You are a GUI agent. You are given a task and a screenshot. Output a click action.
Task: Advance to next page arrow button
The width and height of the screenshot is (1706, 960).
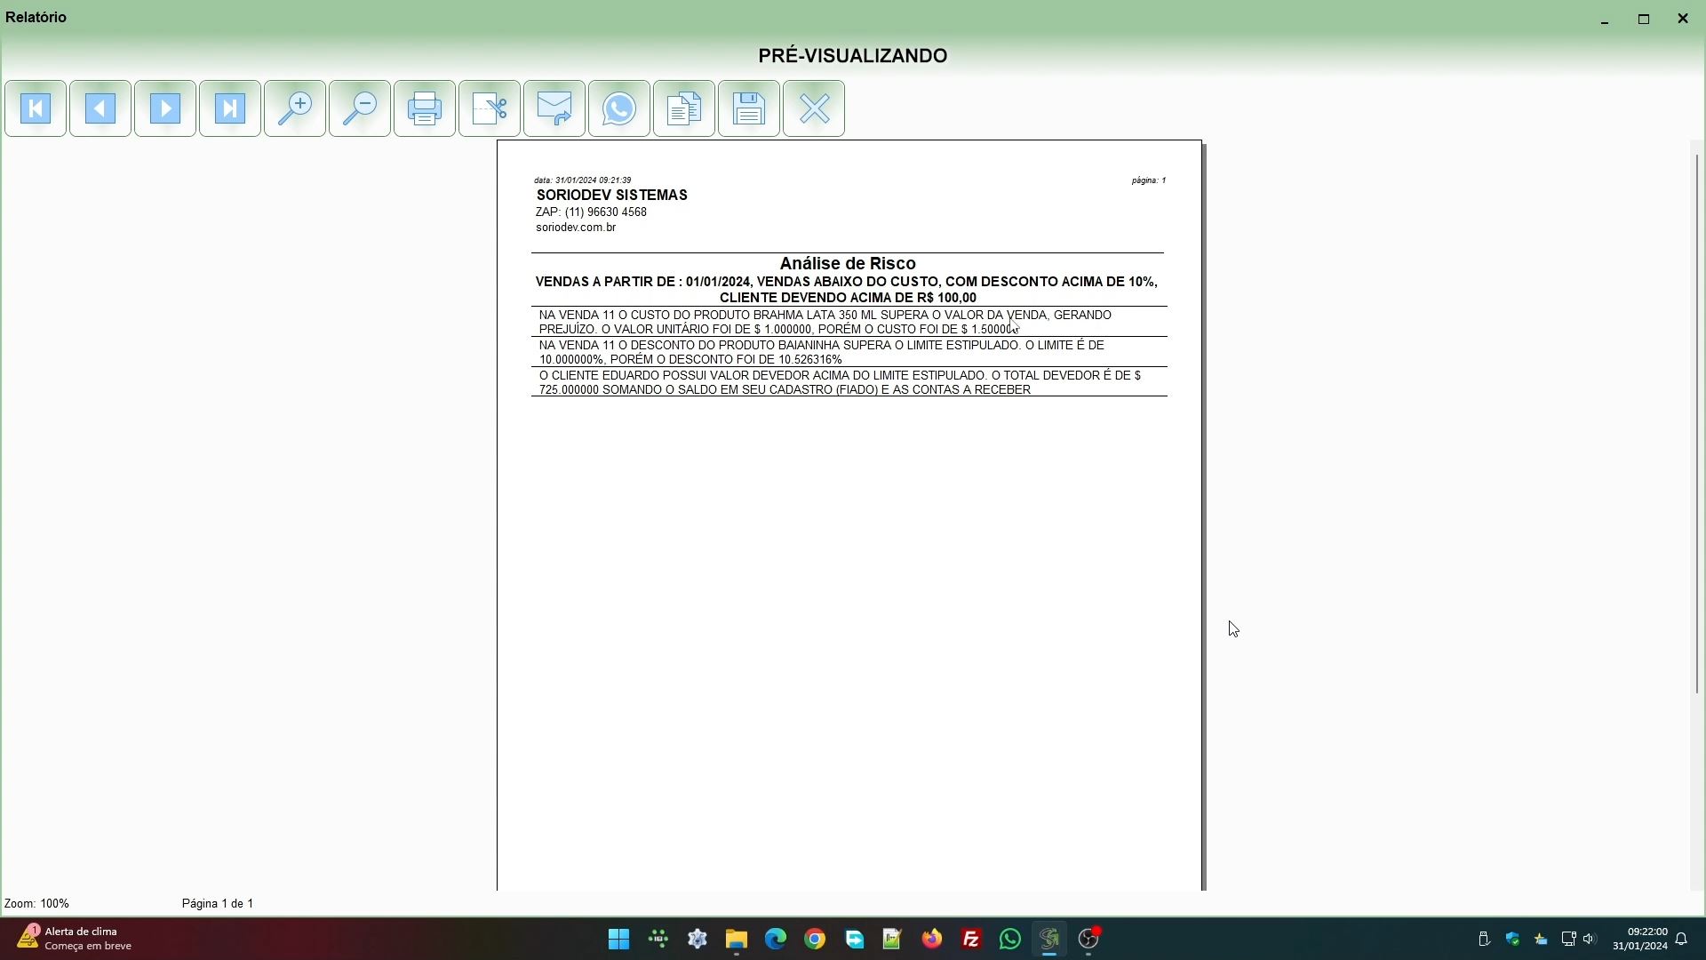click(165, 108)
